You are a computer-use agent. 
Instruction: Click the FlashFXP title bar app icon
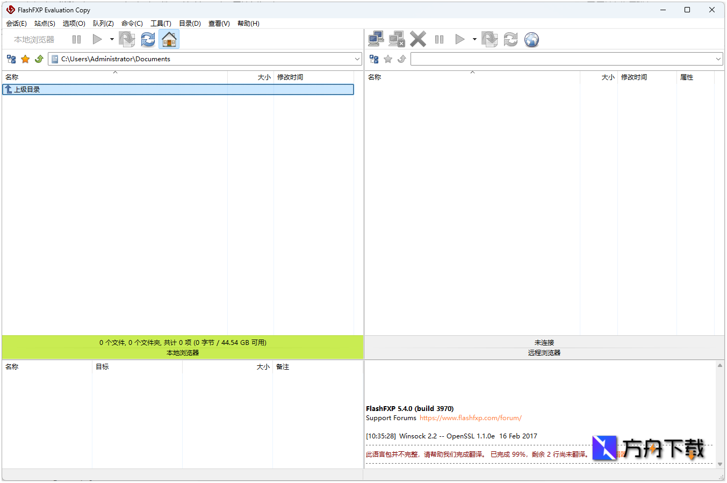tap(10, 10)
